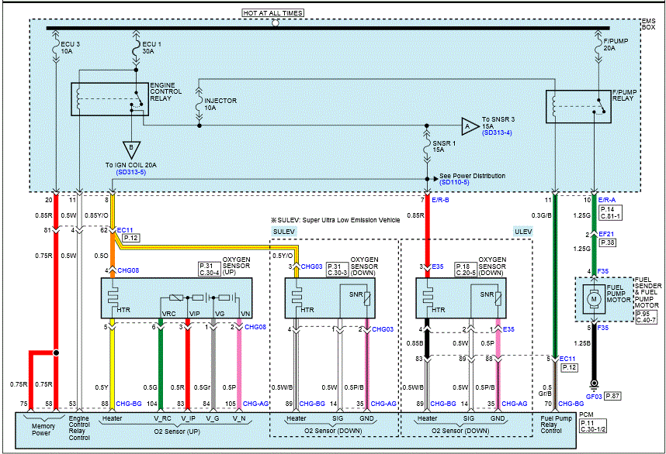Click the GF03 ground symbol

click(x=594, y=384)
